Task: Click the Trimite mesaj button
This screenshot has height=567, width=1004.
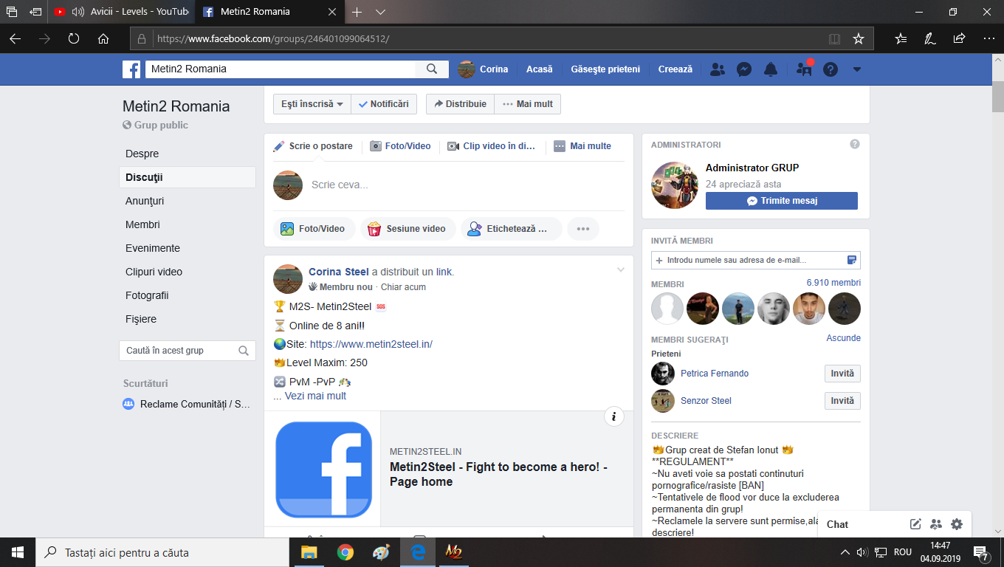Action: pos(782,201)
